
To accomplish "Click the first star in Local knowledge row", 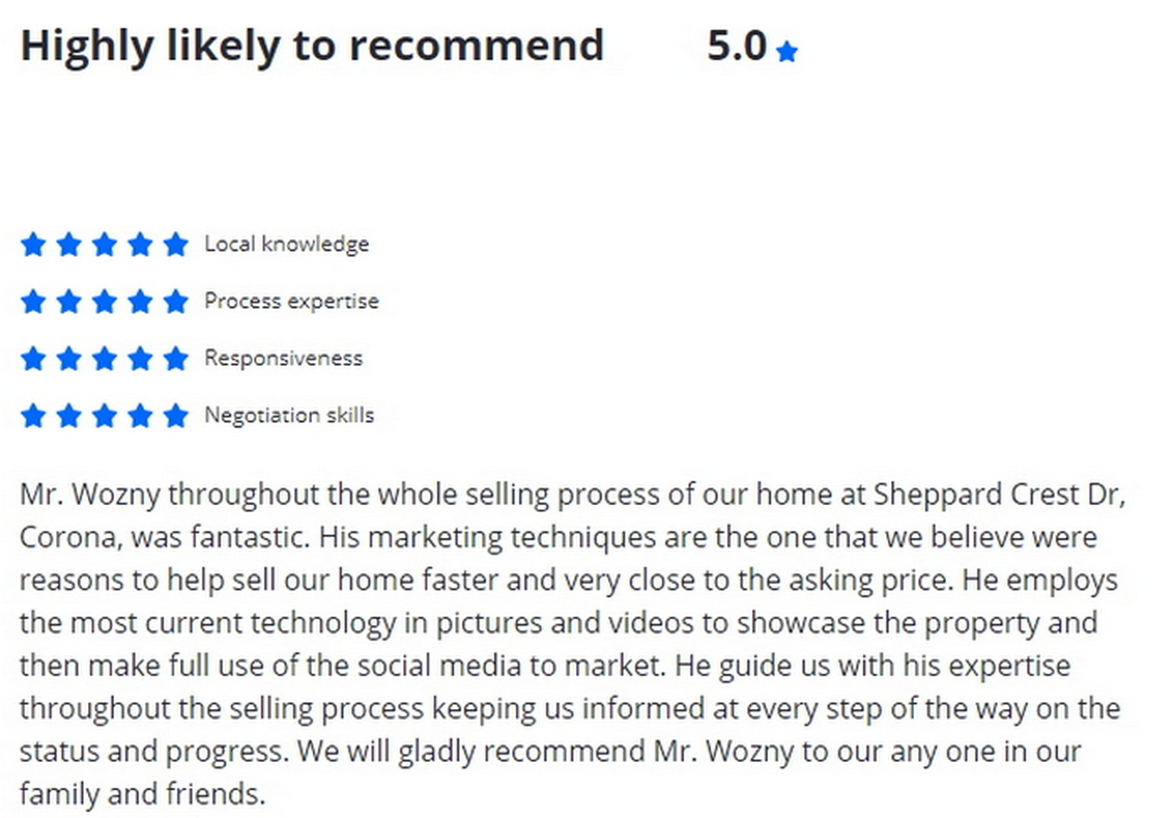I will coord(33,244).
